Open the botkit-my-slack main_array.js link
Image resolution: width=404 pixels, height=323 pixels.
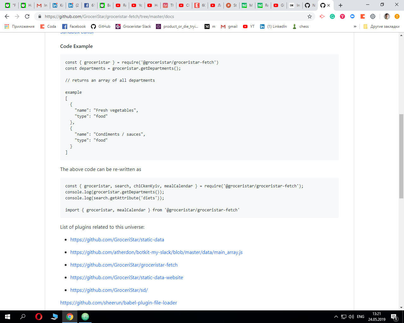(x=157, y=252)
